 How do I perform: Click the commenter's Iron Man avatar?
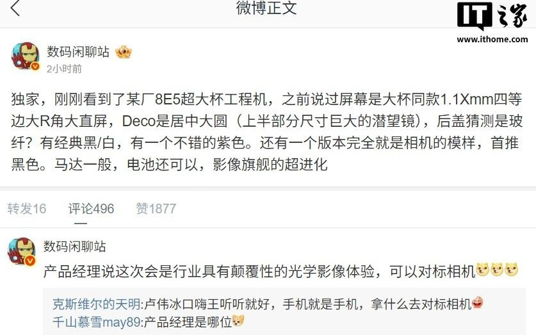point(22,252)
